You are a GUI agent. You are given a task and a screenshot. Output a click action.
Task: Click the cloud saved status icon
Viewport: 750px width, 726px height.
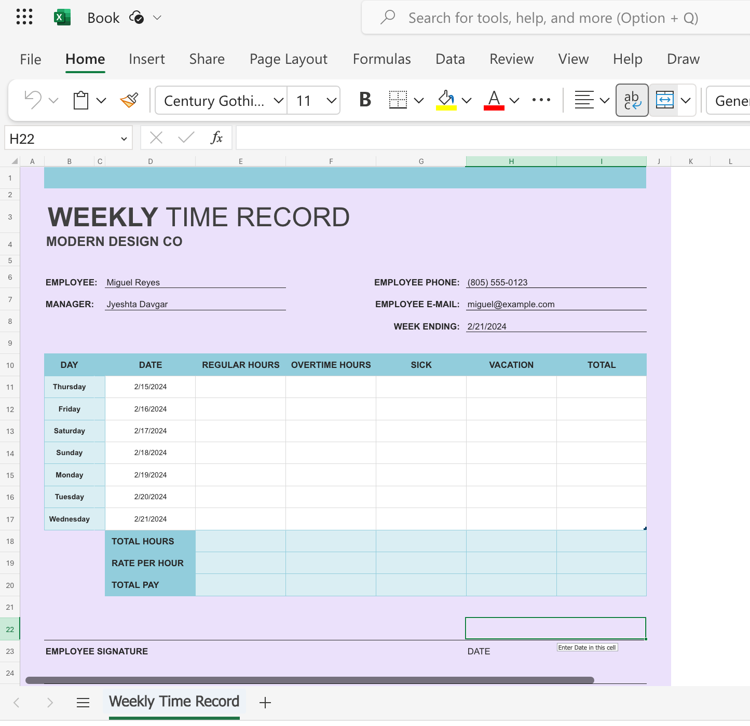[x=137, y=18]
